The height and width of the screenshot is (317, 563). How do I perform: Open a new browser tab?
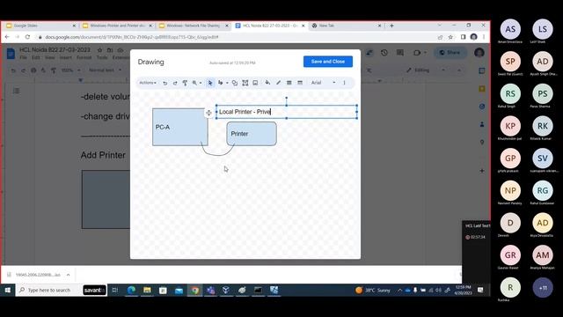click(x=391, y=26)
